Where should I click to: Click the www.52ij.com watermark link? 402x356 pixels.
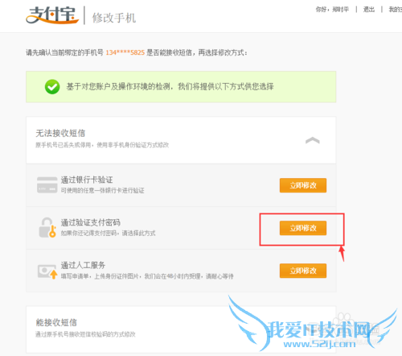319,344
